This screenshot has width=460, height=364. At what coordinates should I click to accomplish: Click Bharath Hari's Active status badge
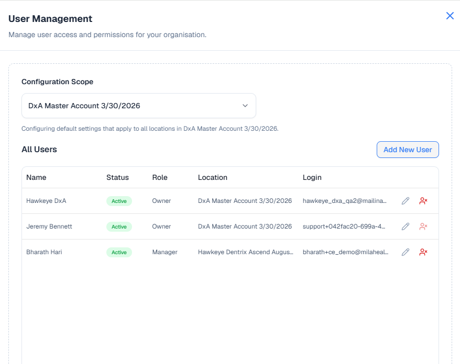pos(119,252)
